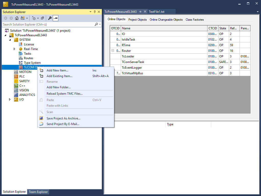261x196 pixels.
Task: Click the Pending Changes Filter clock icon
Action: (x=34, y=18)
